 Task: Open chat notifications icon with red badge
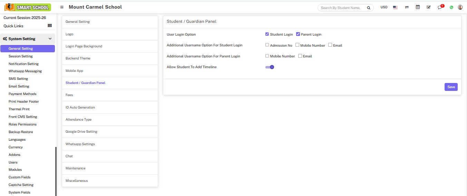[x=440, y=7]
